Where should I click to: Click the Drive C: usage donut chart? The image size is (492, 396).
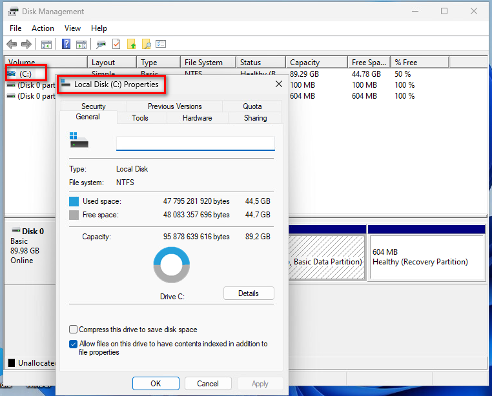click(172, 265)
